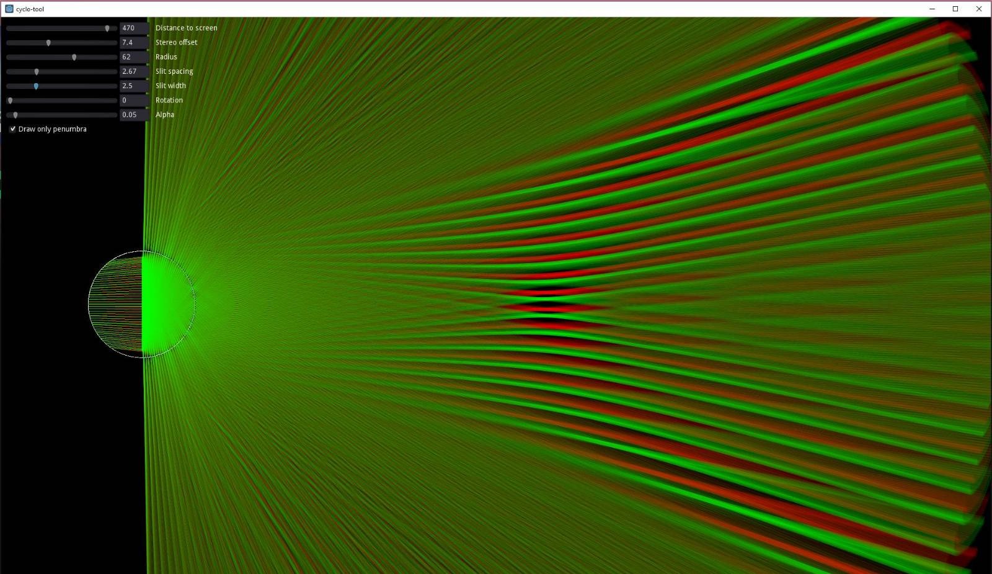Select the Rotation value field showing 0
The height and width of the screenshot is (574, 992).
[133, 100]
